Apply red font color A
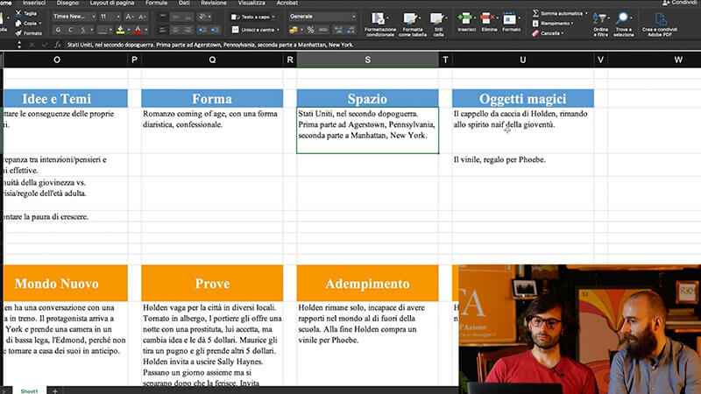 tap(138, 30)
